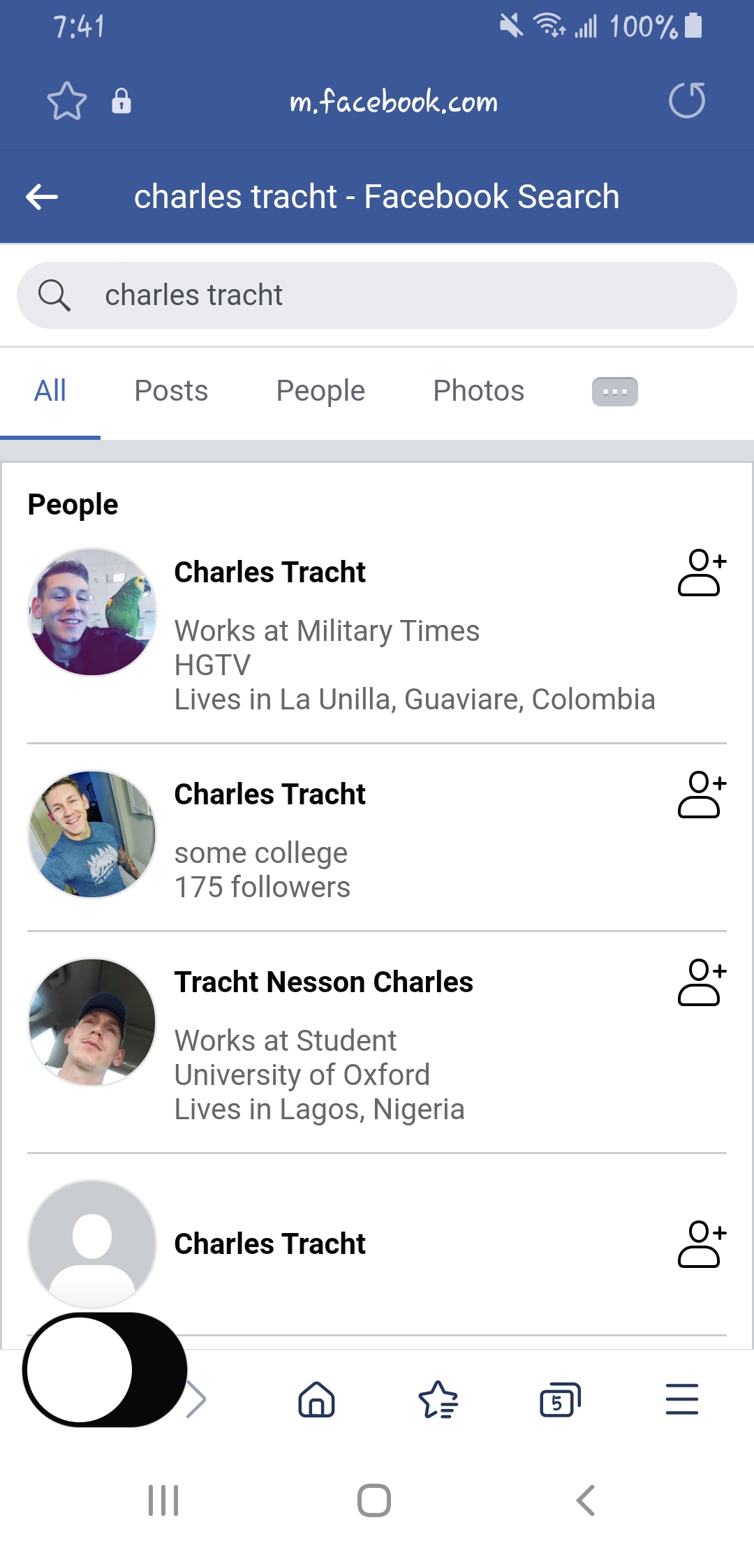The width and height of the screenshot is (754, 1550).
Task: Select the Photos tab
Action: point(478,391)
